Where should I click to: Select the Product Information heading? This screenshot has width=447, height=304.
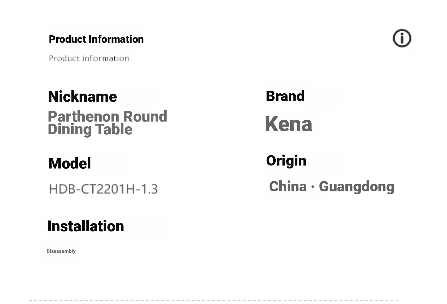click(96, 39)
